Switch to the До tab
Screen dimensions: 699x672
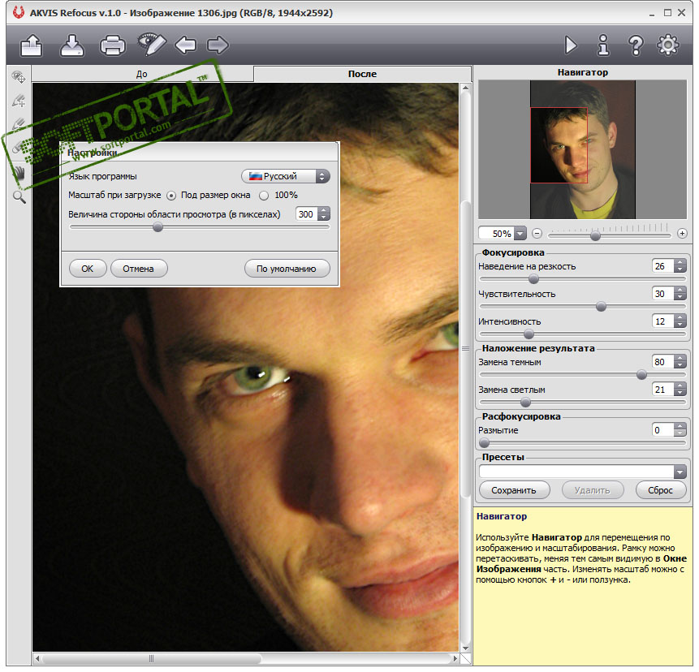pyautogui.click(x=142, y=74)
